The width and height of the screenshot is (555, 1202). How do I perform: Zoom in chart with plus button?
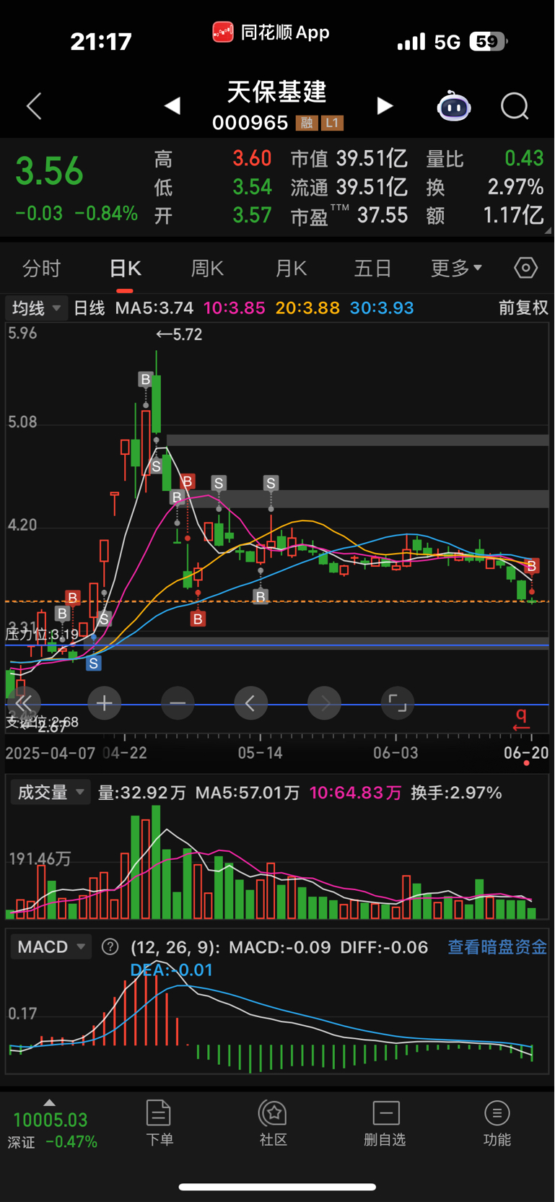(x=104, y=703)
